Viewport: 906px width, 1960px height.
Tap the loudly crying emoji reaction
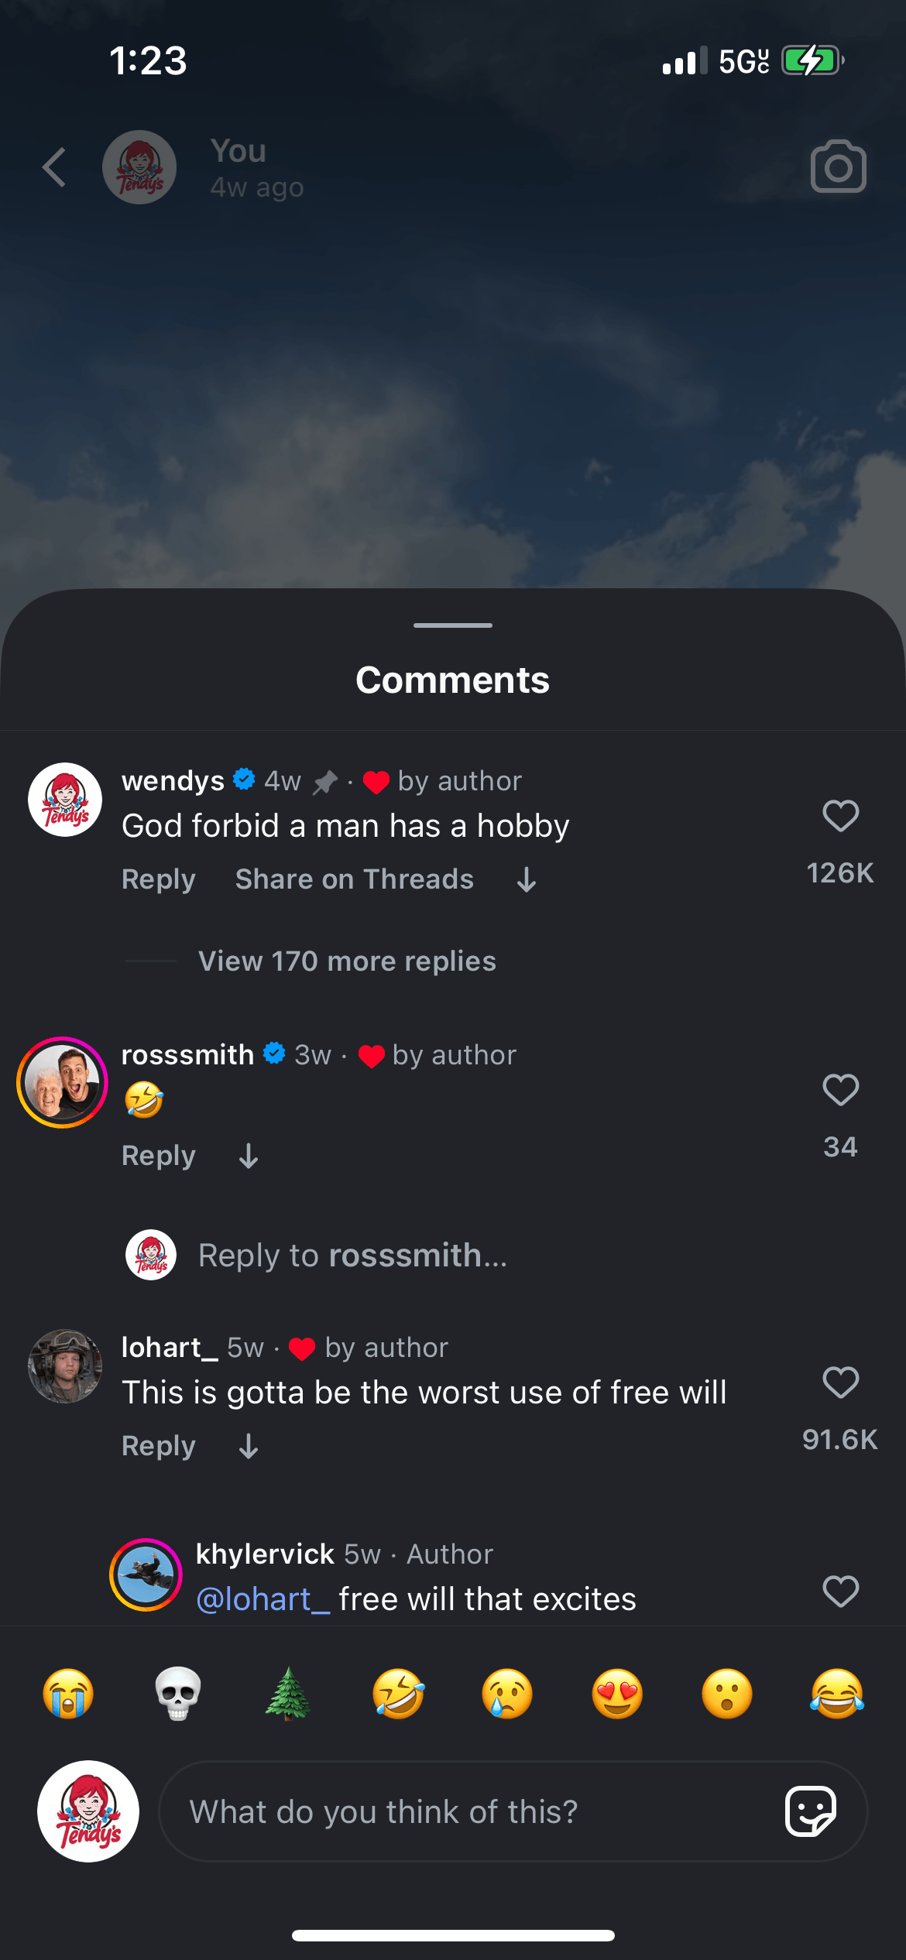coord(68,1693)
